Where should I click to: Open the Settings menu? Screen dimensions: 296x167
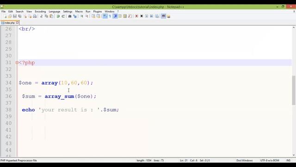(x=68, y=12)
